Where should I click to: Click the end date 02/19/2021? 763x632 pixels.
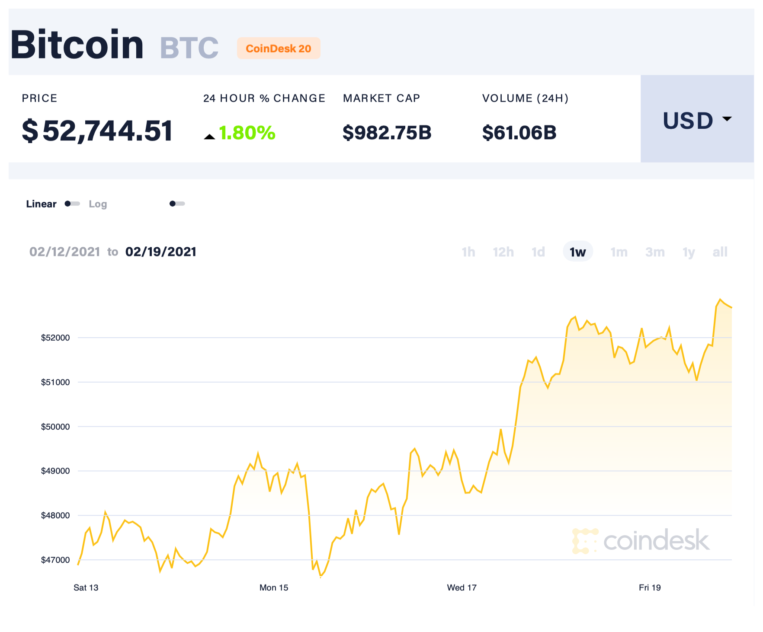coord(161,252)
